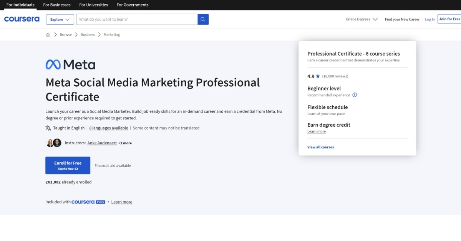
Task: Open the Browse breadcrumb
Action: pyautogui.click(x=66, y=35)
